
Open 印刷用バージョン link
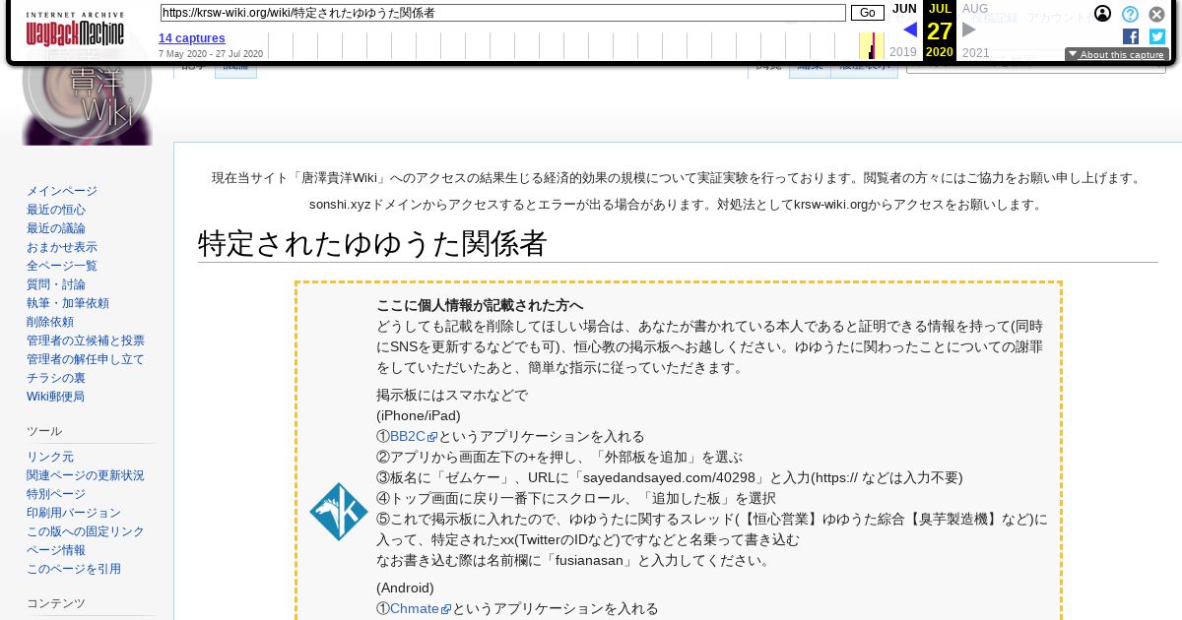click(74, 513)
